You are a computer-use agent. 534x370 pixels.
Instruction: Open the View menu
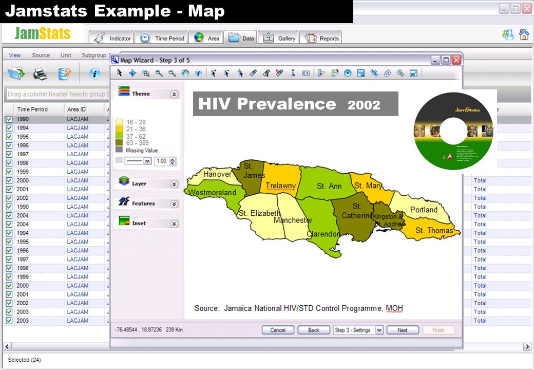(x=15, y=55)
